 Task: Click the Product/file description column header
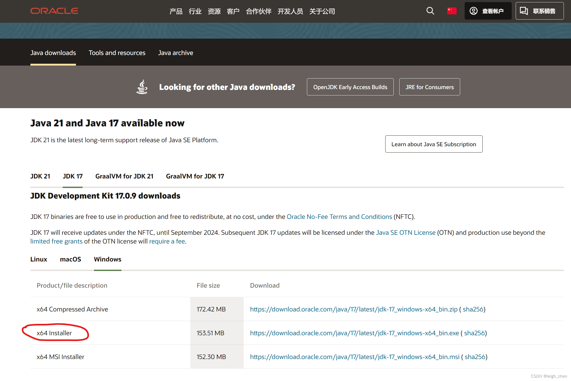[72, 285]
